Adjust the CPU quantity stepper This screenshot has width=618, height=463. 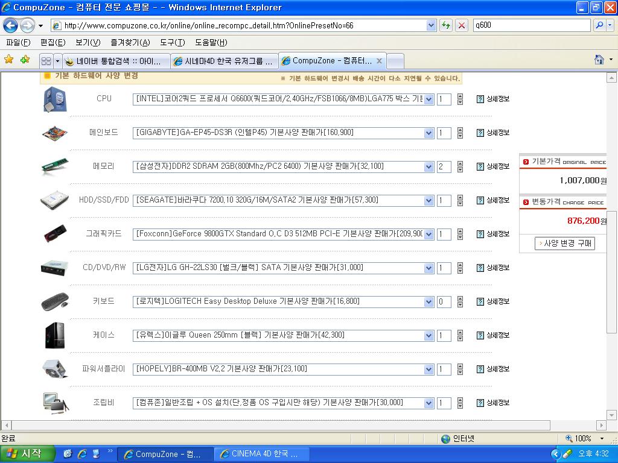(460, 99)
